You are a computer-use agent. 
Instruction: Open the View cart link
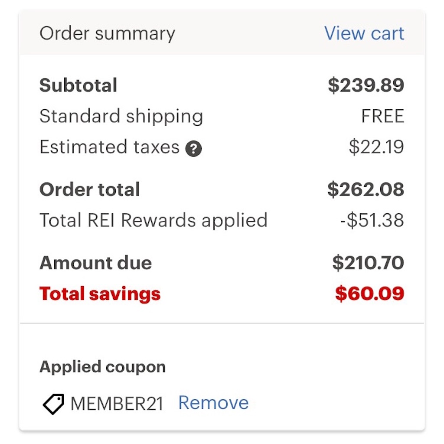[x=364, y=33]
